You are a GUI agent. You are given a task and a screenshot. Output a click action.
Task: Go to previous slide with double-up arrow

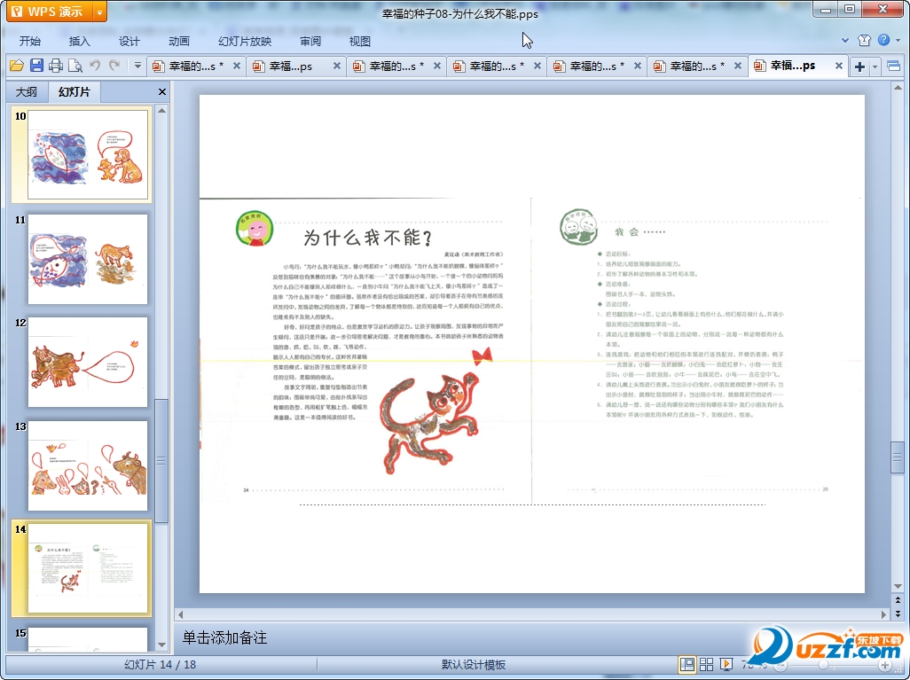pyautogui.click(x=898, y=600)
